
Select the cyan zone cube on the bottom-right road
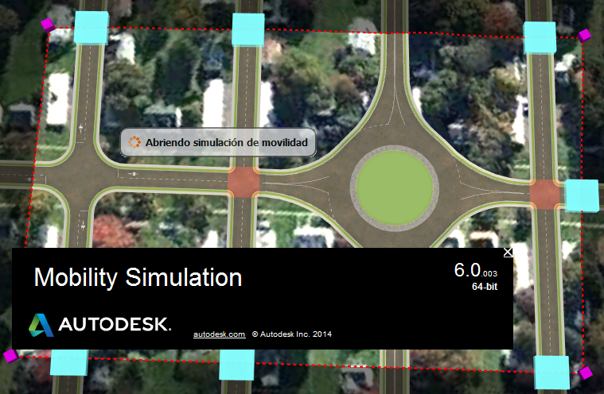point(551,372)
